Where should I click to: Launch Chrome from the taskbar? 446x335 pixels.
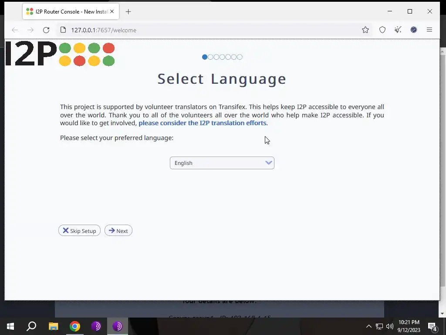click(x=75, y=326)
